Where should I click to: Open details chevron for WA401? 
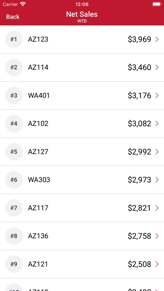[157, 96]
